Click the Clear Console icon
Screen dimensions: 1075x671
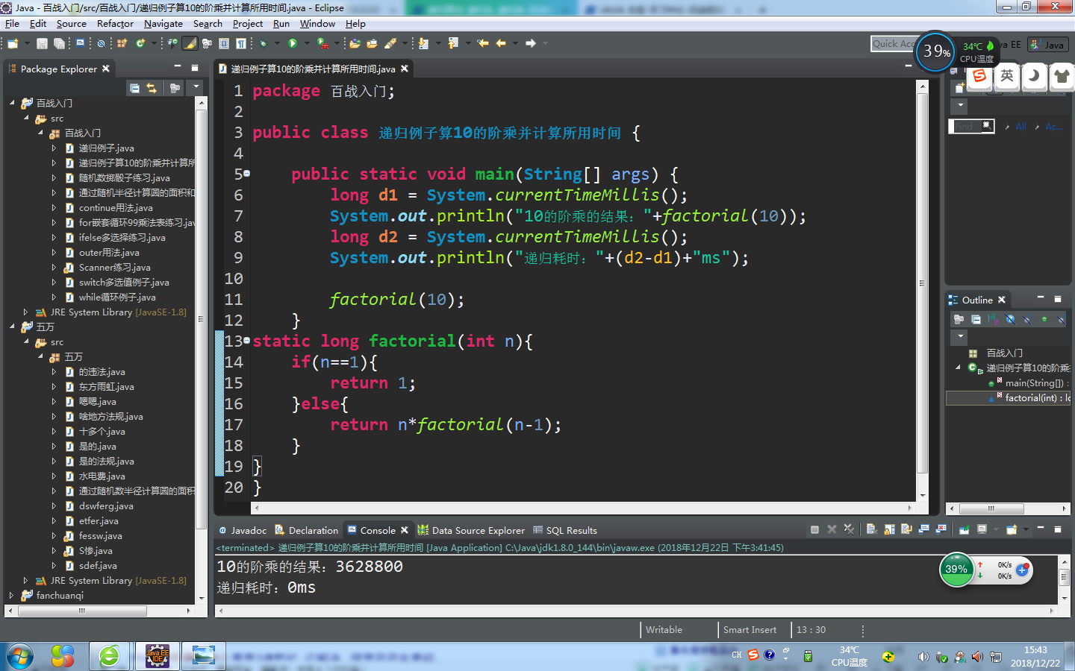coord(871,530)
